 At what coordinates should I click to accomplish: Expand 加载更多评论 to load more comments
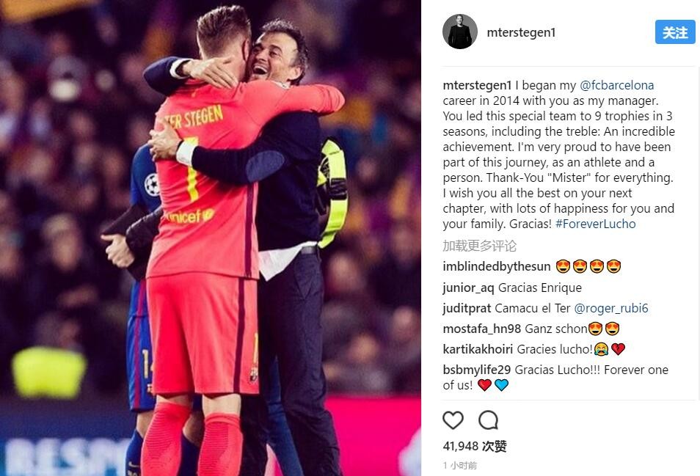pyautogui.click(x=479, y=246)
